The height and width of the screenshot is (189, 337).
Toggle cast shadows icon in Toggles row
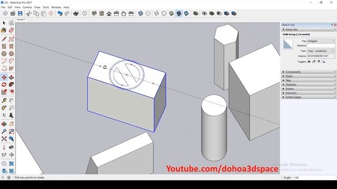point(323,62)
